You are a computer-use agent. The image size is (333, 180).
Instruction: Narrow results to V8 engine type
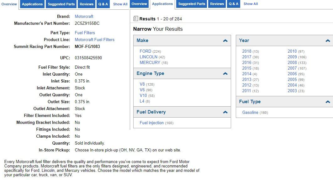[x=142, y=84]
